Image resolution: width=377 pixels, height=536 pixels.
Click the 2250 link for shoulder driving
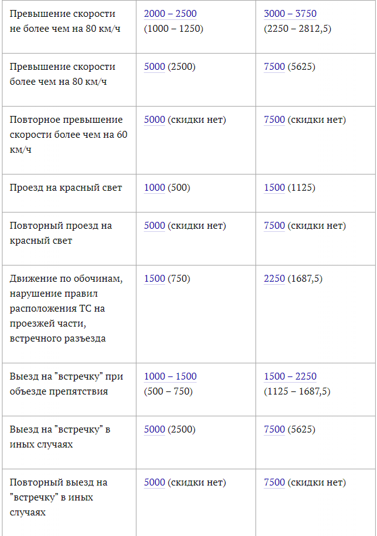(x=274, y=279)
